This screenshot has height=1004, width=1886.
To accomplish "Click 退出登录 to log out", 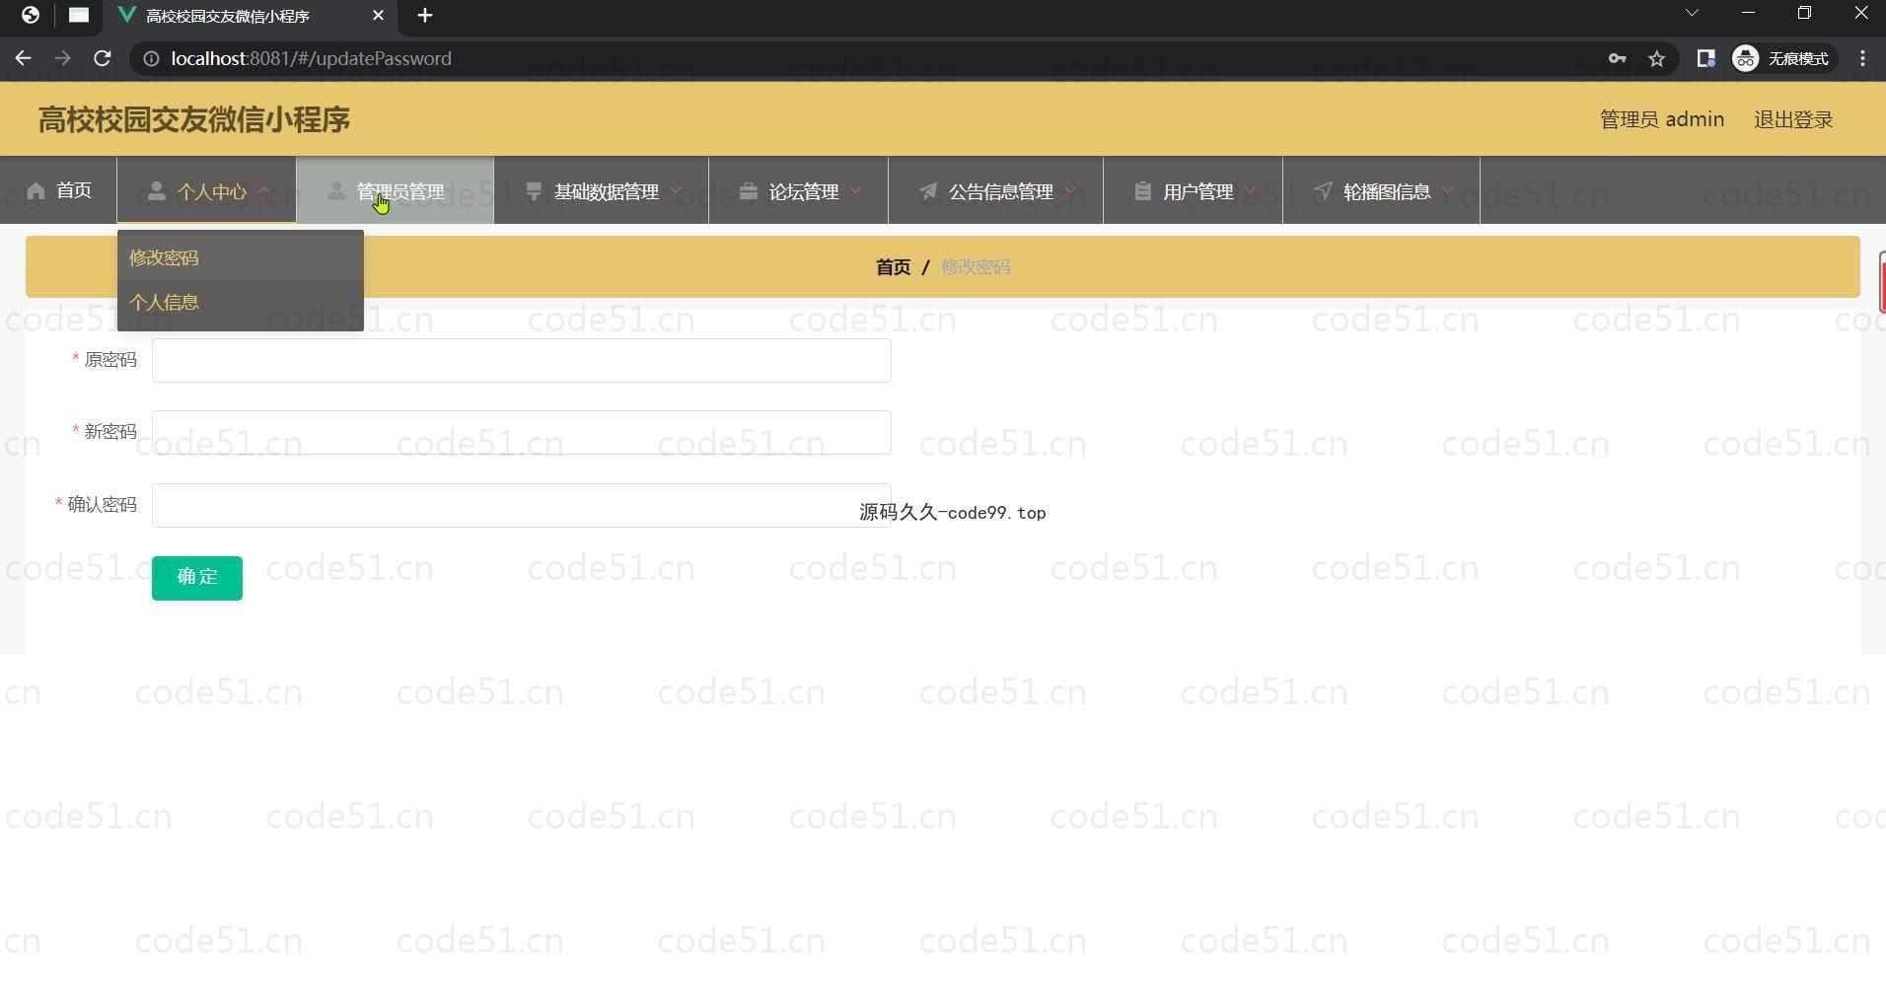I will (x=1793, y=119).
